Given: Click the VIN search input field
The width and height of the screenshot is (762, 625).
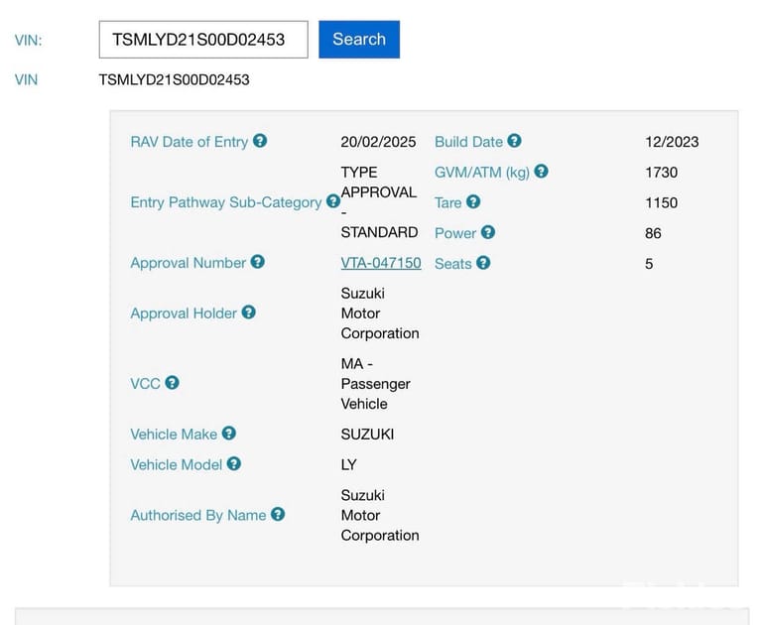Looking at the screenshot, I should click(203, 40).
